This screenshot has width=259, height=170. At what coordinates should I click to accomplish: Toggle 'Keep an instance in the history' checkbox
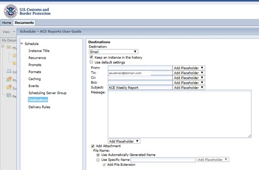click(91, 57)
